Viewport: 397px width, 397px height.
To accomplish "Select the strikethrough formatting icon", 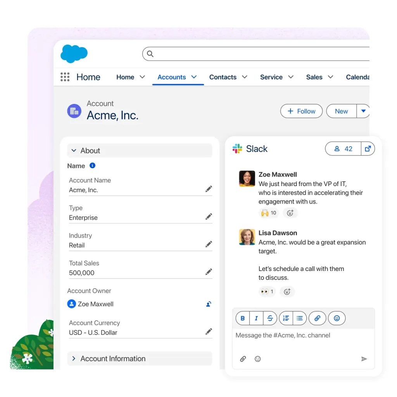I will [270, 318].
